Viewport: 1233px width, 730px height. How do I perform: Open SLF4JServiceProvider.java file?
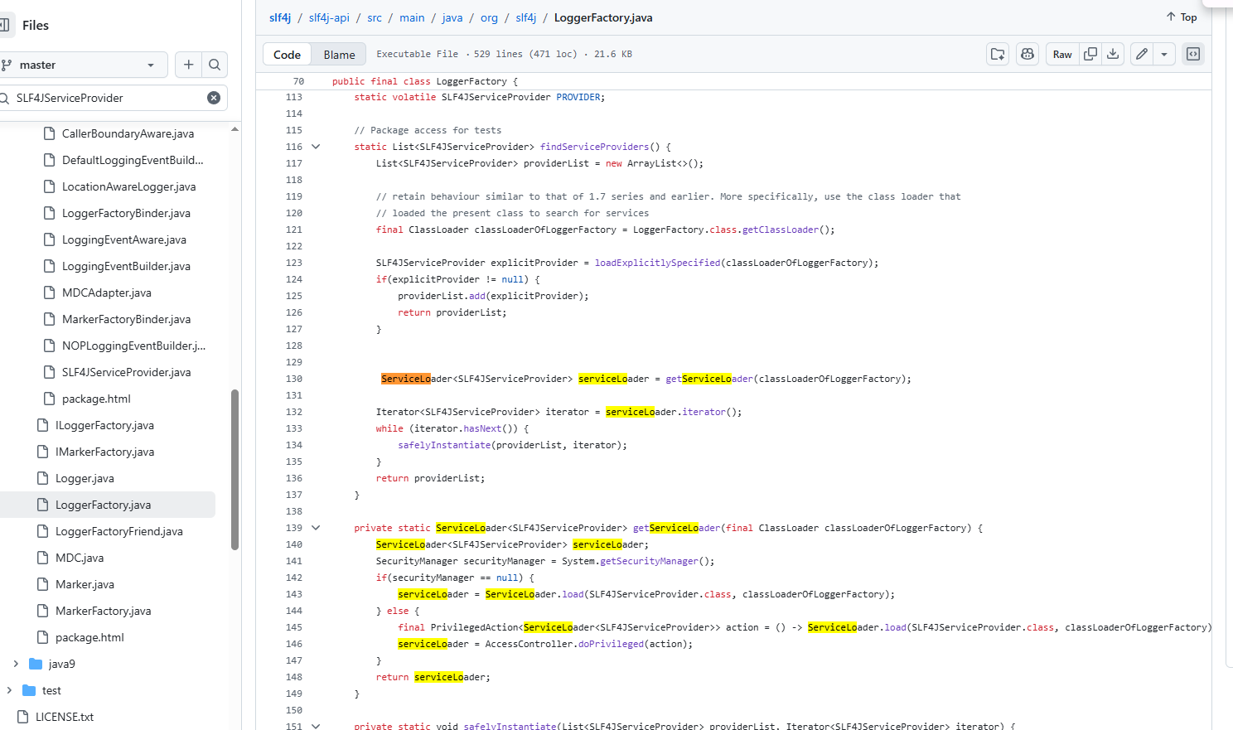[126, 372]
